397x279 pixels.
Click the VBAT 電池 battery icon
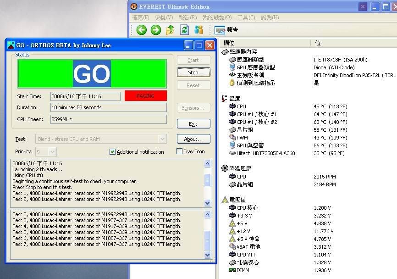point(232,246)
